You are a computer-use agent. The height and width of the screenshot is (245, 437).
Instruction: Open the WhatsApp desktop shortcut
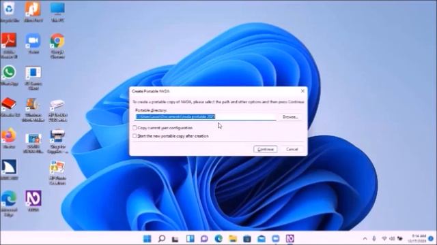pos(9,75)
